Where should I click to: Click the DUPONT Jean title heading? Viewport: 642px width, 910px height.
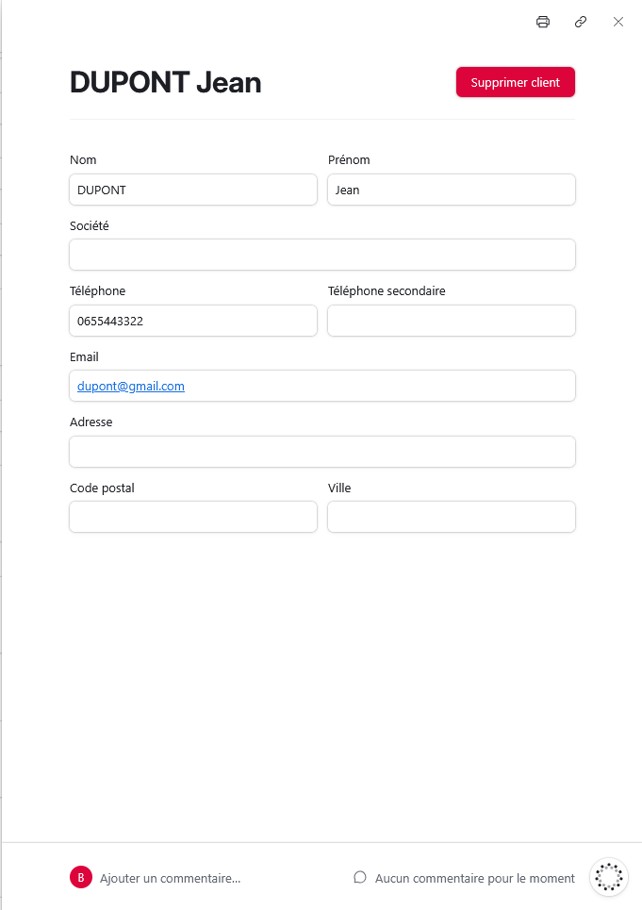pos(166,83)
